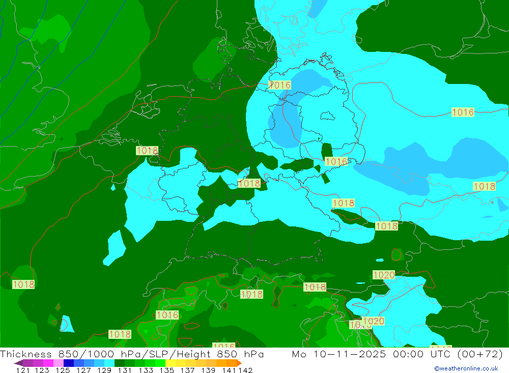Viewport: 509px width, 373px height.
Task: Click the forecast date 'Mo 10-11-2025 00:00 UTC (00+72)'
Action: [x=398, y=354]
